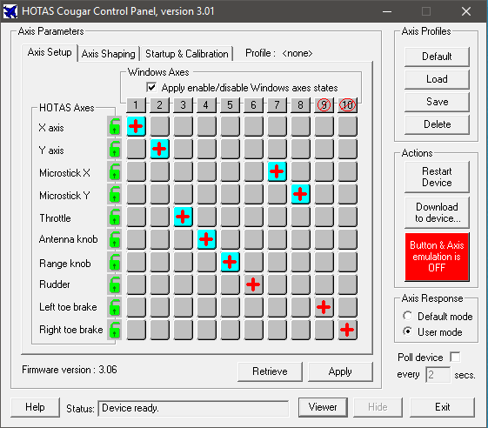This screenshot has width=488, height=428.
Task: Open the Startup & Calibration tab
Action: pyautogui.click(x=187, y=54)
